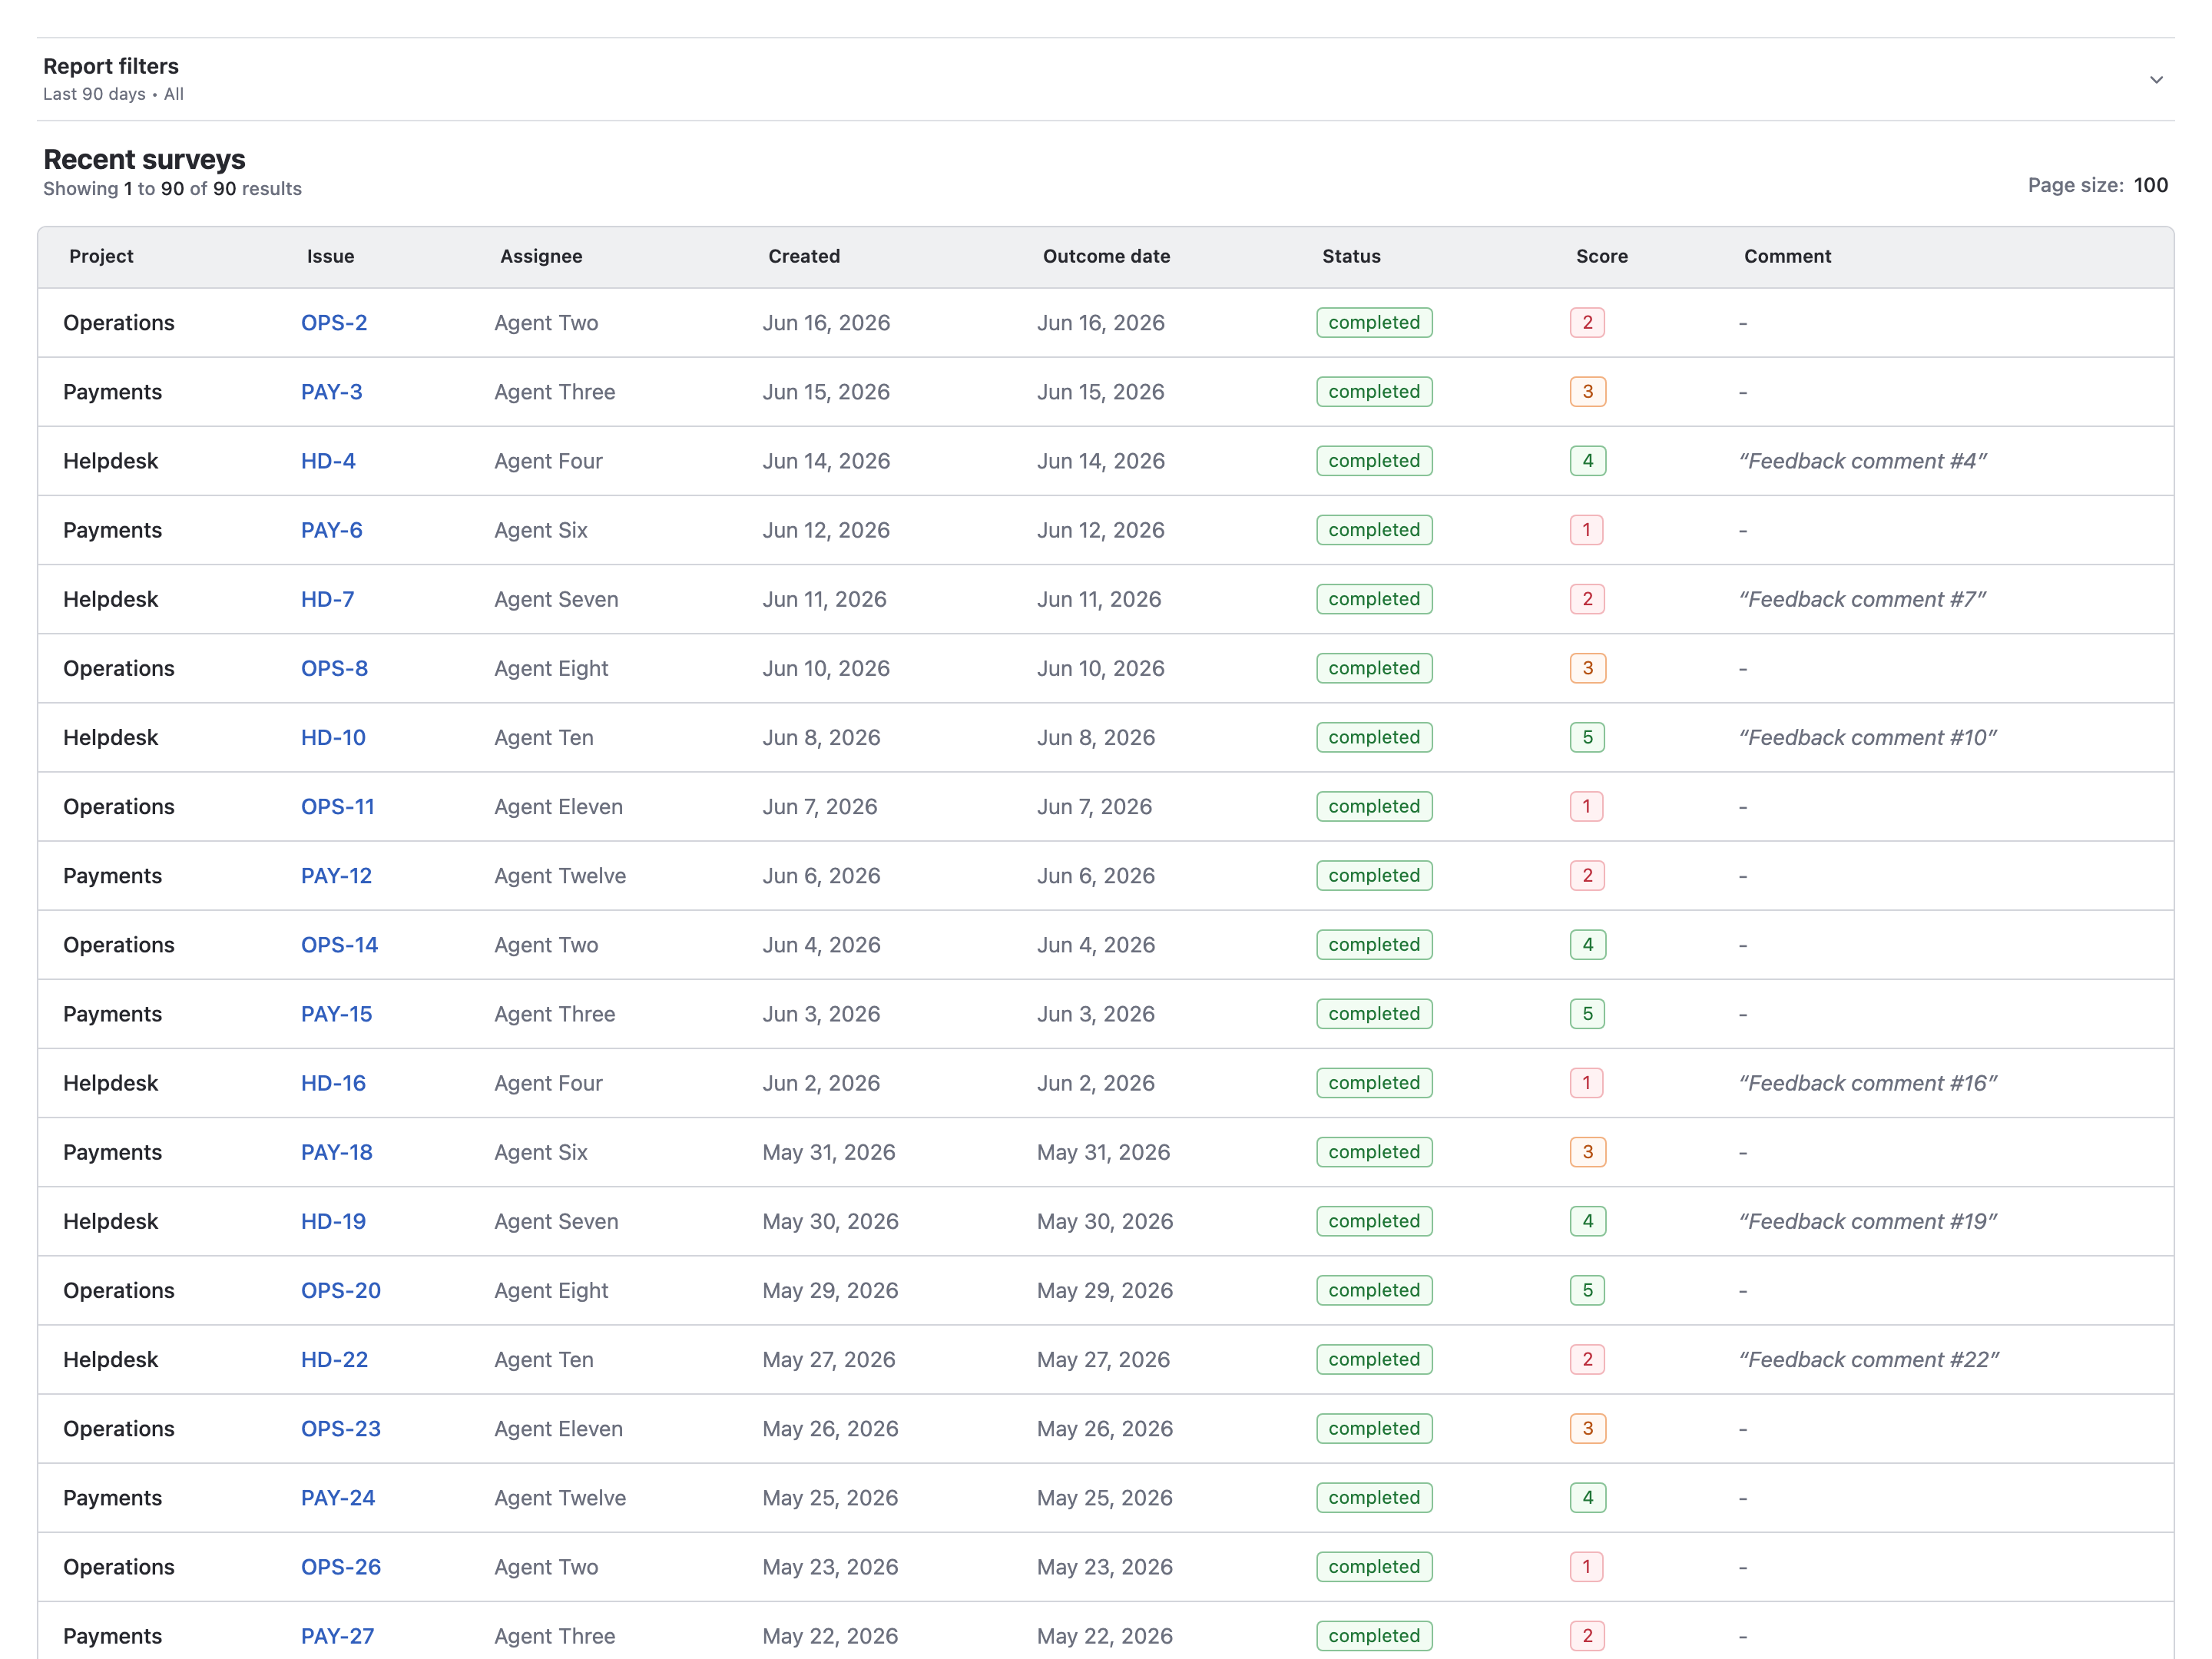Image resolution: width=2212 pixels, height=1659 pixels.
Task: Open issue link PAY-24
Action: pos(337,1496)
